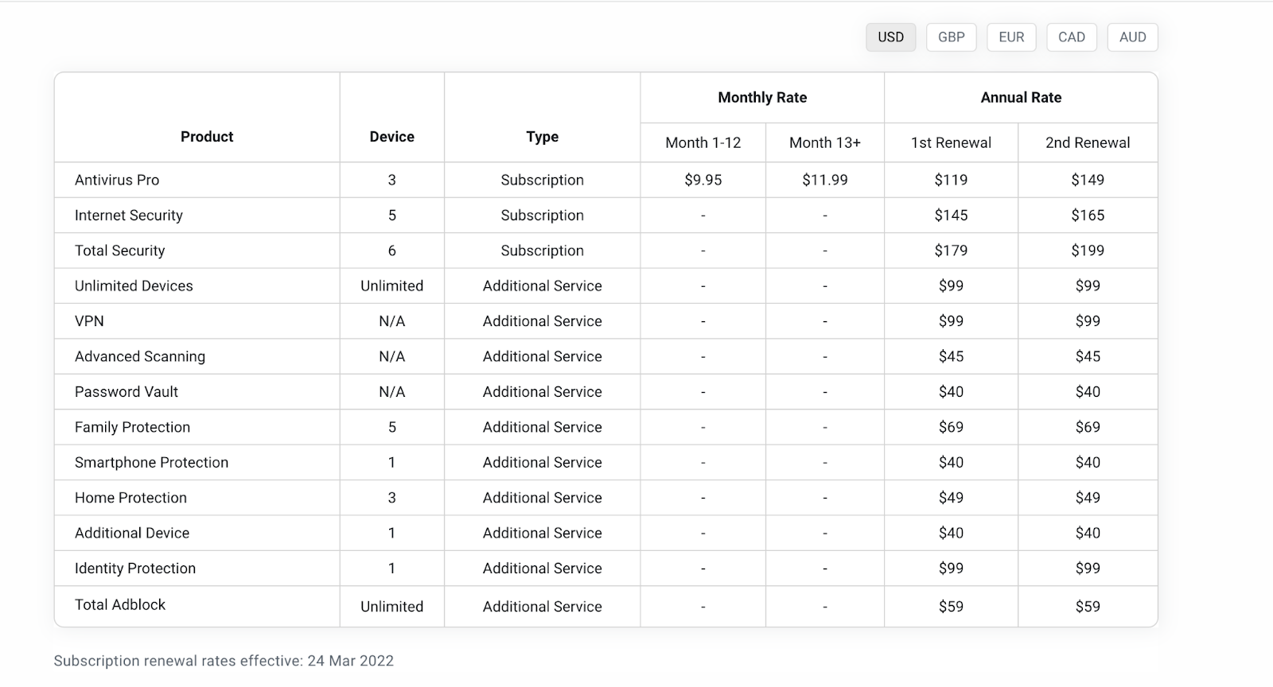Click Antivirus Pro $9.95 monthly price
Screen dimensions: 1273x687
pyautogui.click(x=703, y=180)
